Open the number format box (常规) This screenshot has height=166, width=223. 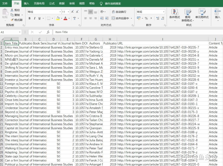tap(151, 12)
